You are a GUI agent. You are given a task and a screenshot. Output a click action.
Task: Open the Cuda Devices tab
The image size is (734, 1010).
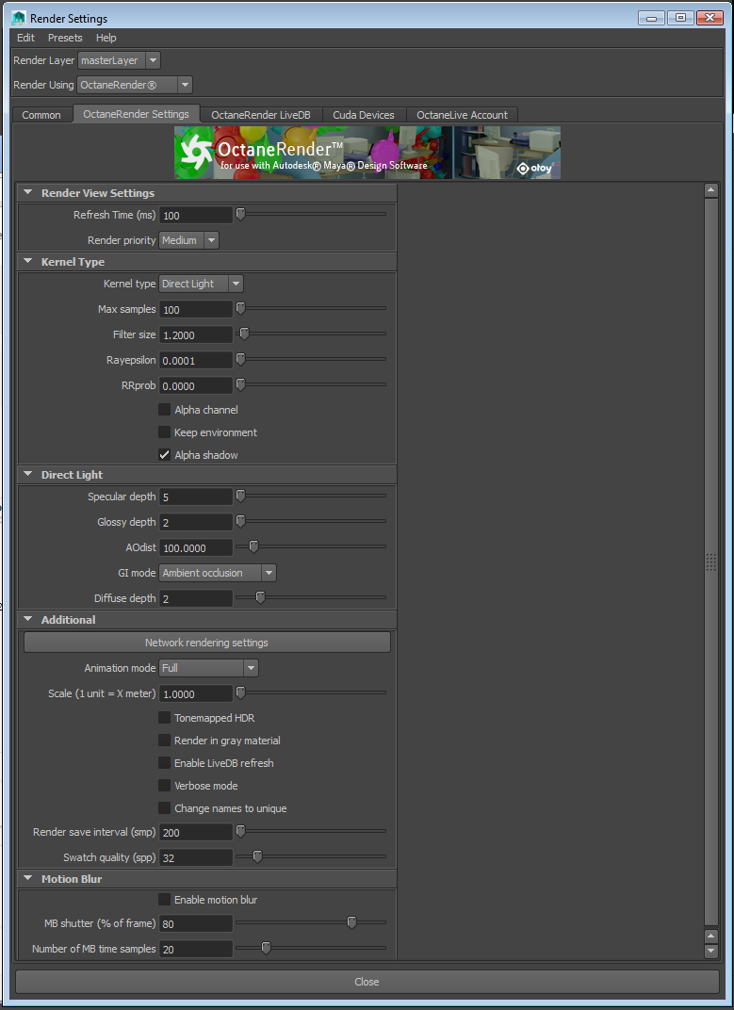point(364,115)
